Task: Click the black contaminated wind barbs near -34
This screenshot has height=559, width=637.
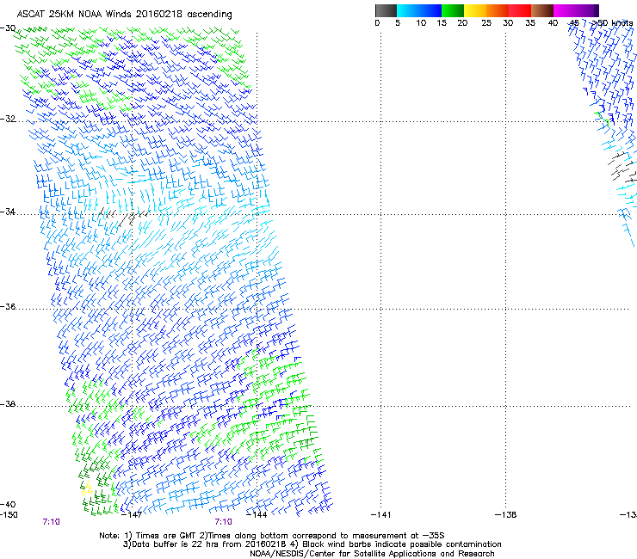Action: (x=124, y=216)
